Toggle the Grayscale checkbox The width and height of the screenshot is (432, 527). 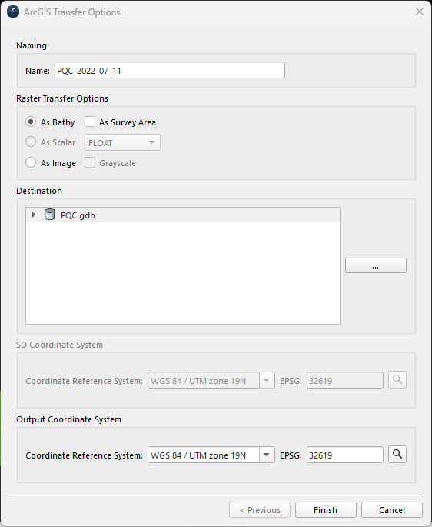90,163
